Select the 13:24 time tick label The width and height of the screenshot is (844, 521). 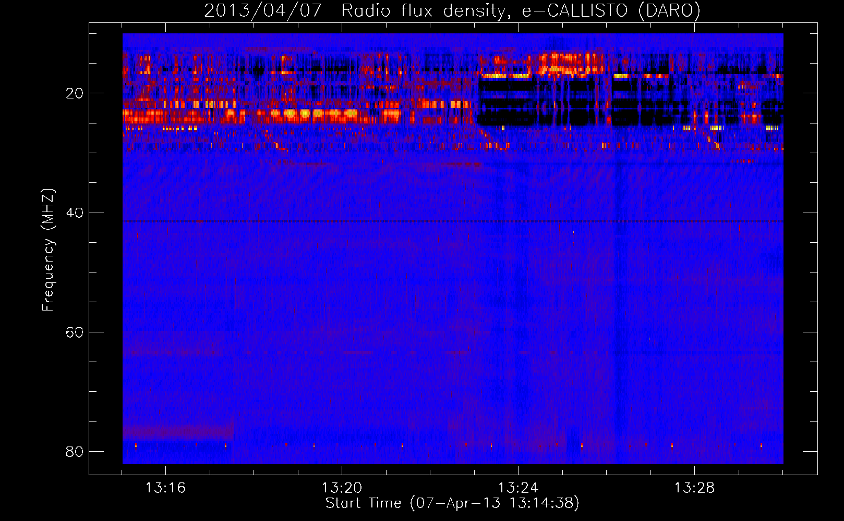click(518, 488)
